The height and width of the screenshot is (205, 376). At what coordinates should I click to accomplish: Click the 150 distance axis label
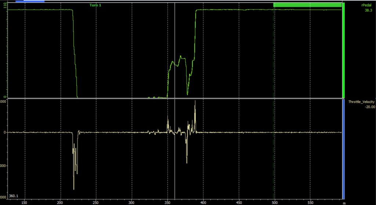click(x=25, y=202)
